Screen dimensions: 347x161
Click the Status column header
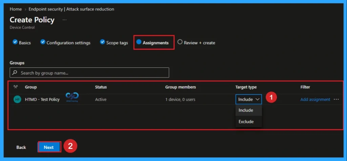pyautogui.click(x=101, y=87)
